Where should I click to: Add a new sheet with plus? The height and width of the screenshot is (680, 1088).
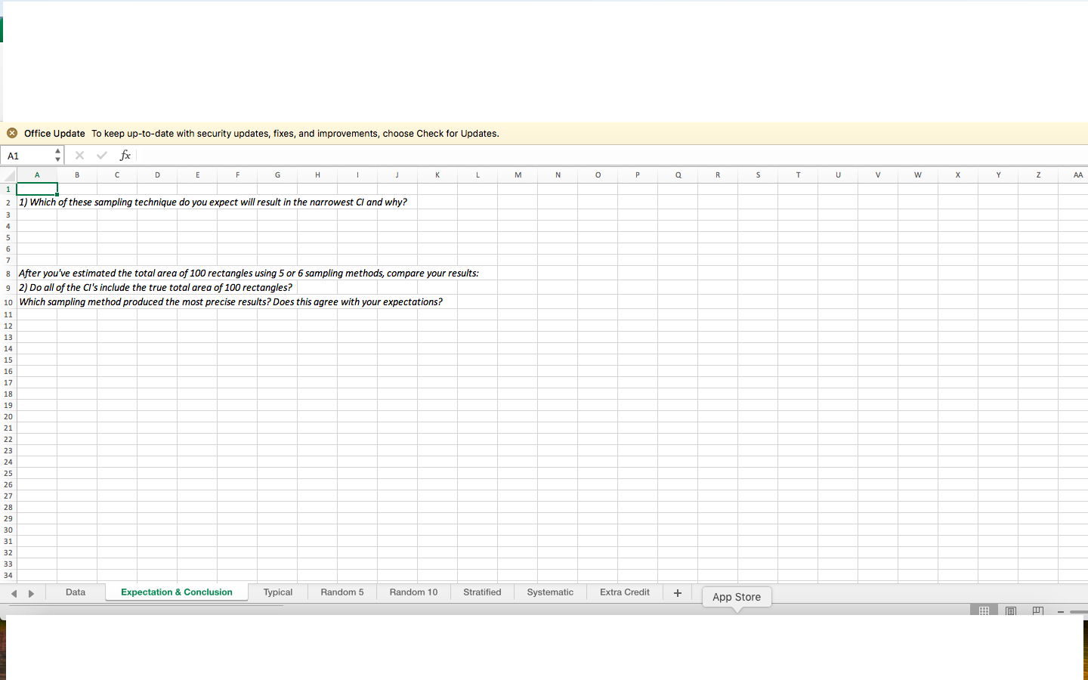coord(678,593)
